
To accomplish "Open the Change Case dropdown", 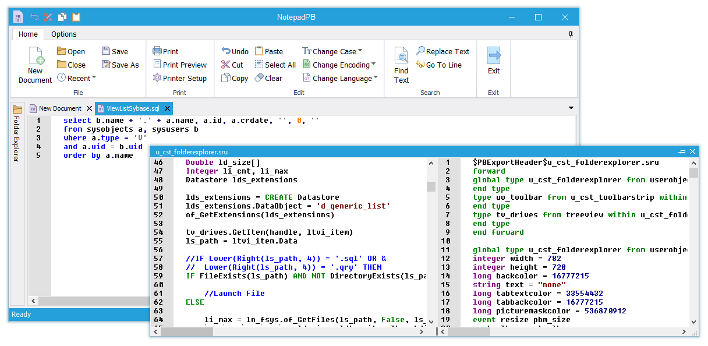I will pyautogui.click(x=360, y=51).
